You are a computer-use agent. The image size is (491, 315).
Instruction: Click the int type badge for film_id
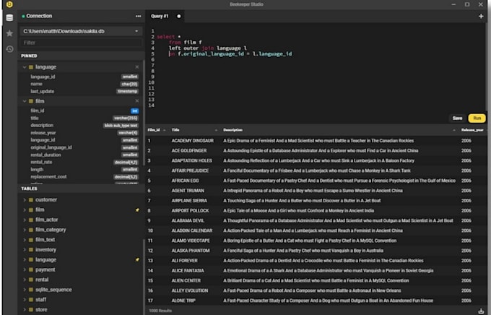(134, 111)
